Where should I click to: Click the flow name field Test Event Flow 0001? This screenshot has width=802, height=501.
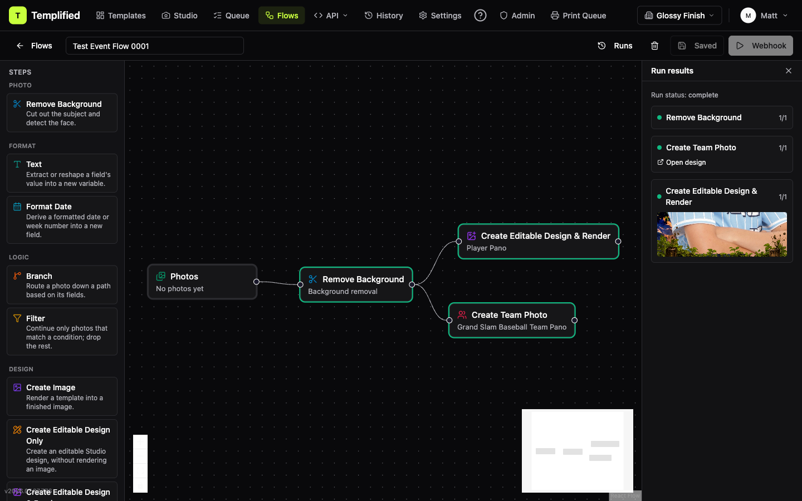pos(155,46)
